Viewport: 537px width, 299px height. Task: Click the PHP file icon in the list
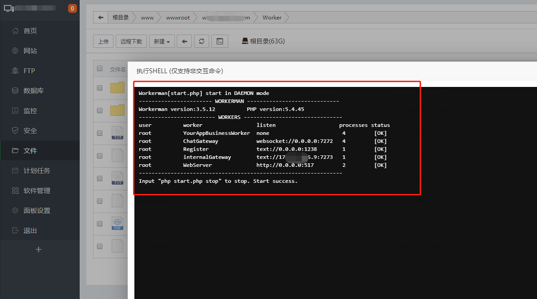(x=117, y=224)
